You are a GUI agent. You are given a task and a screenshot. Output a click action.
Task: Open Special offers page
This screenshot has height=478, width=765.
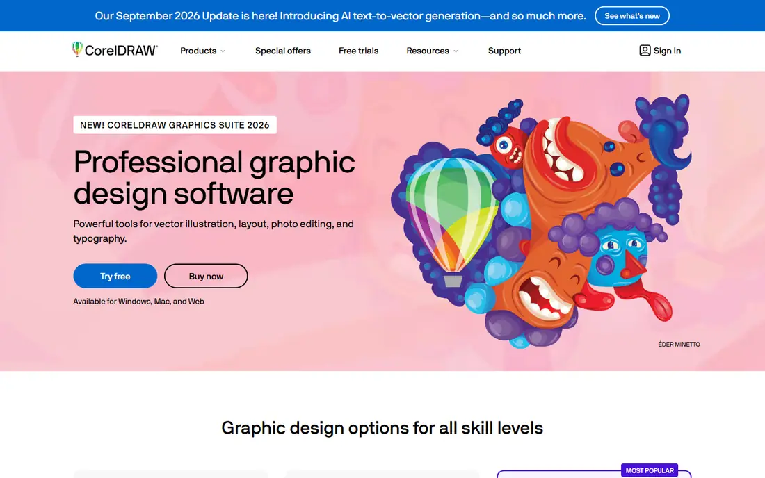[282, 51]
